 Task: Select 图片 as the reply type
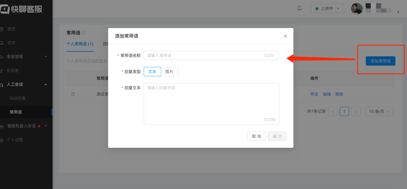(170, 71)
